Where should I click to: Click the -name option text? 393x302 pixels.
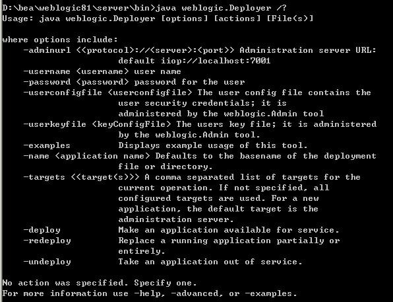point(36,156)
